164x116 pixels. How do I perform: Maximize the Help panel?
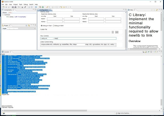(161, 10)
